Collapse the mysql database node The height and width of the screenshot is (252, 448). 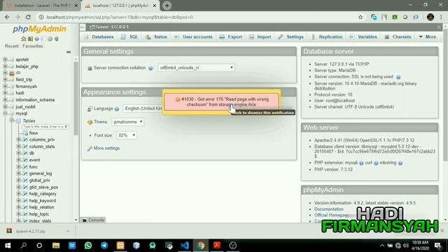pyautogui.click(x=5, y=113)
